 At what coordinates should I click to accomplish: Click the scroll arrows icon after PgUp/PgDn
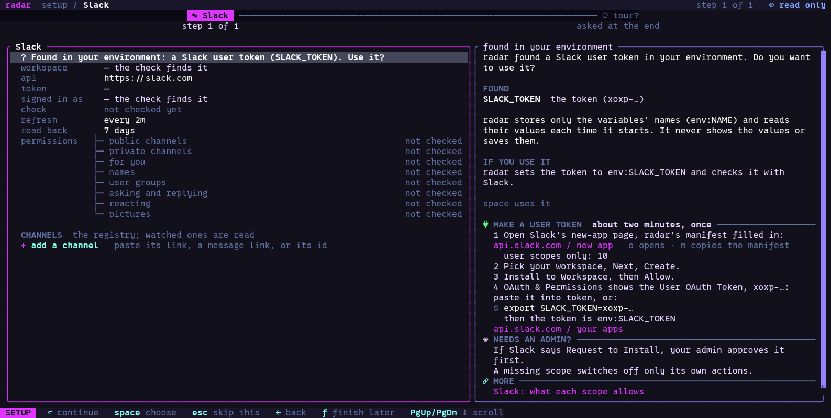coord(464,413)
